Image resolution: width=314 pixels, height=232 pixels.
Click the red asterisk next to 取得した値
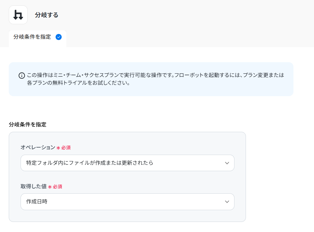pos(50,187)
